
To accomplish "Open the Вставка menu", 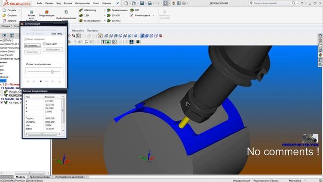I will pyautogui.click(x=68, y=4).
